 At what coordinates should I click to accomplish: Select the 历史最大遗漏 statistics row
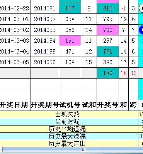[x=69, y=136]
